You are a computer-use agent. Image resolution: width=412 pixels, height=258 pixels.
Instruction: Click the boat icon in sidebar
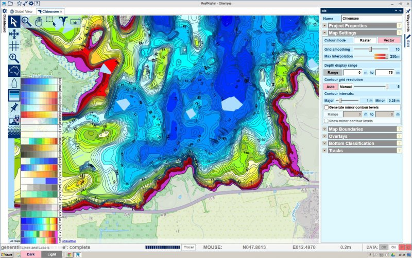click(x=14, y=83)
